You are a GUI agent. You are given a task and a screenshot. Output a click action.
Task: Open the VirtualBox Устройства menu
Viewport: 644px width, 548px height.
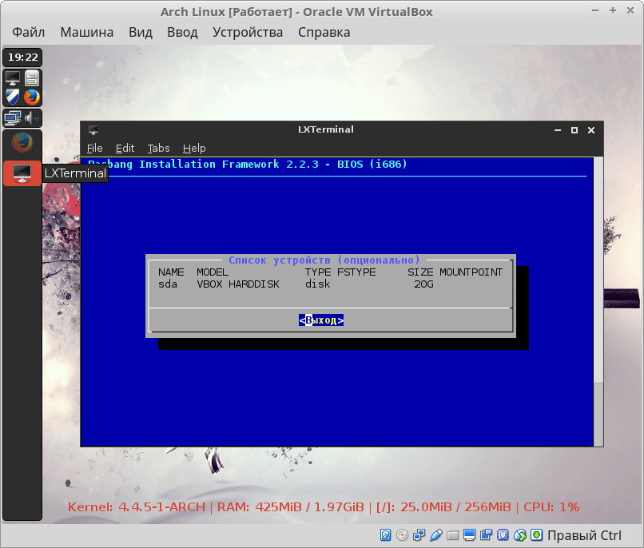[248, 32]
